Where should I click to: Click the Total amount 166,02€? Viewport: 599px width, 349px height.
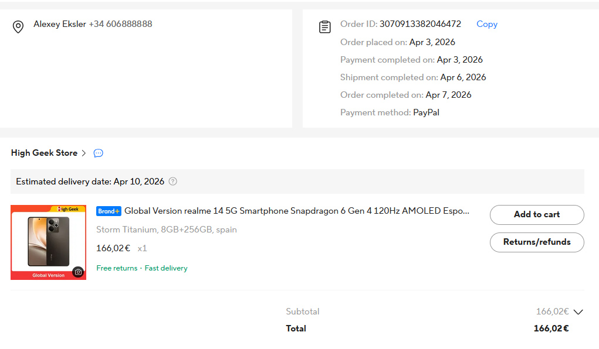551,329
